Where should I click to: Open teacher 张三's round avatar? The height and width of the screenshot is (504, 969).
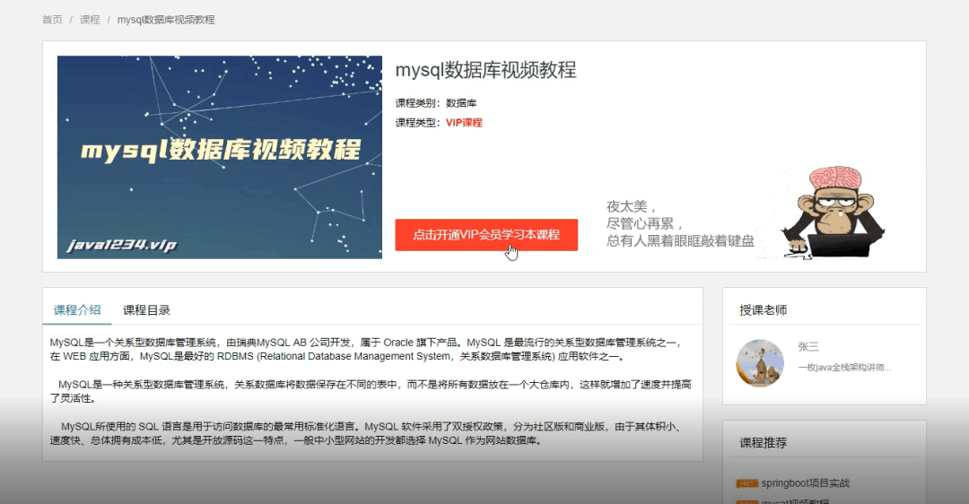tap(760, 363)
